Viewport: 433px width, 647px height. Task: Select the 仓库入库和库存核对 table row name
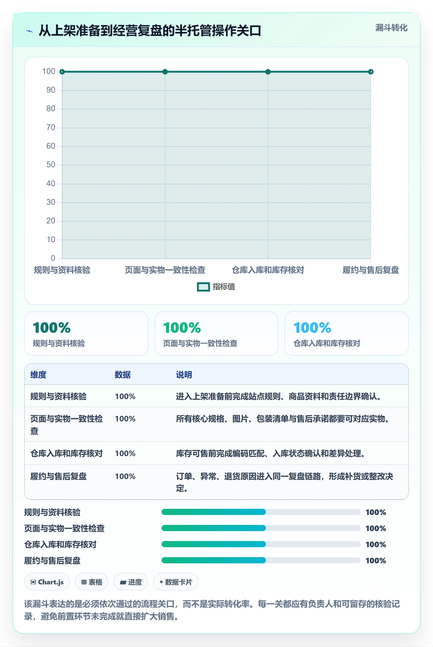pyautogui.click(x=66, y=453)
